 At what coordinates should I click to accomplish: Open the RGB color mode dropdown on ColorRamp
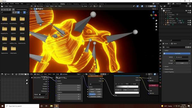128,84
